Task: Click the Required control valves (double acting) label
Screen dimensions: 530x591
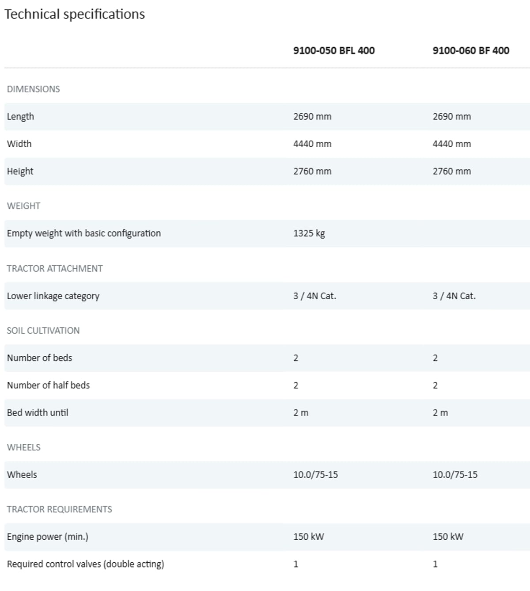Action: point(85,564)
